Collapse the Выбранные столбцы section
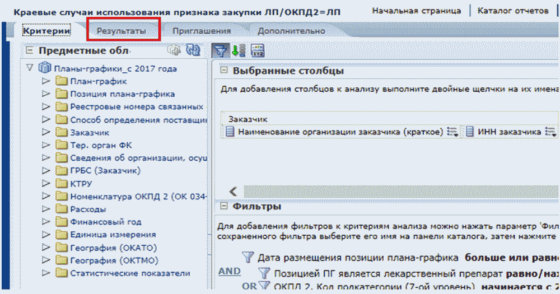Screen dimensions: 560x294 224,71
